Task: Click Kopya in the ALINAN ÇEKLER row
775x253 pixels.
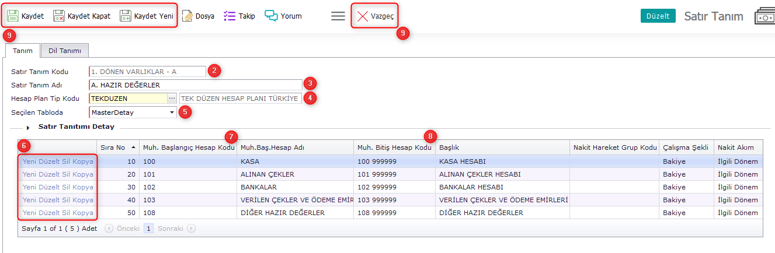Action: point(83,174)
